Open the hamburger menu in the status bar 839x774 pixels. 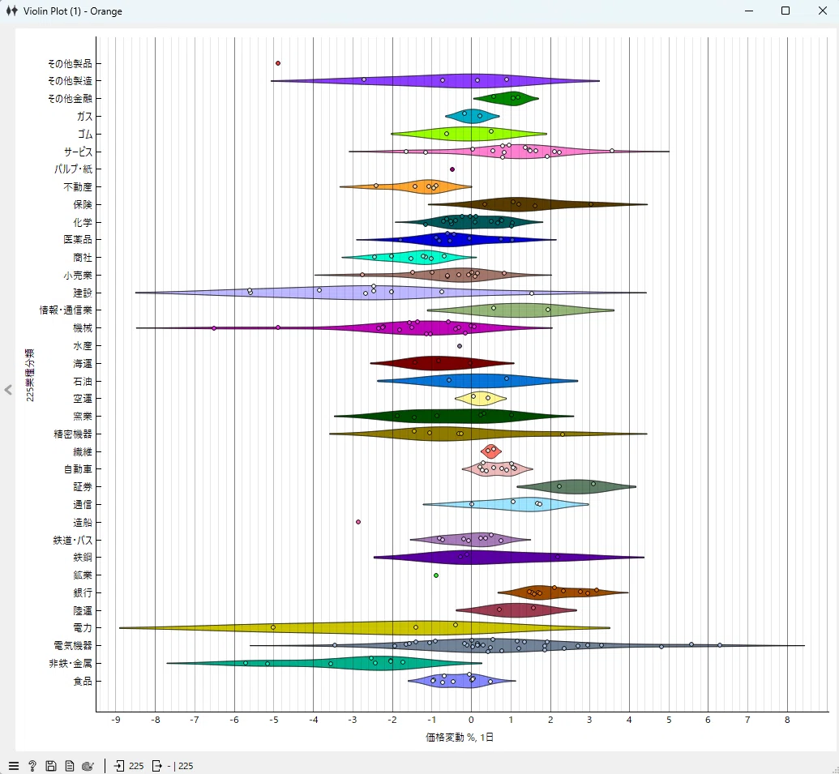[14, 766]
